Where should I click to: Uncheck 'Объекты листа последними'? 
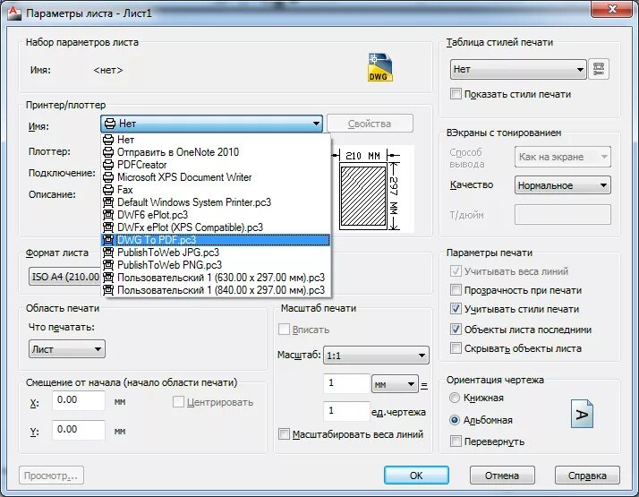point(456,330)
